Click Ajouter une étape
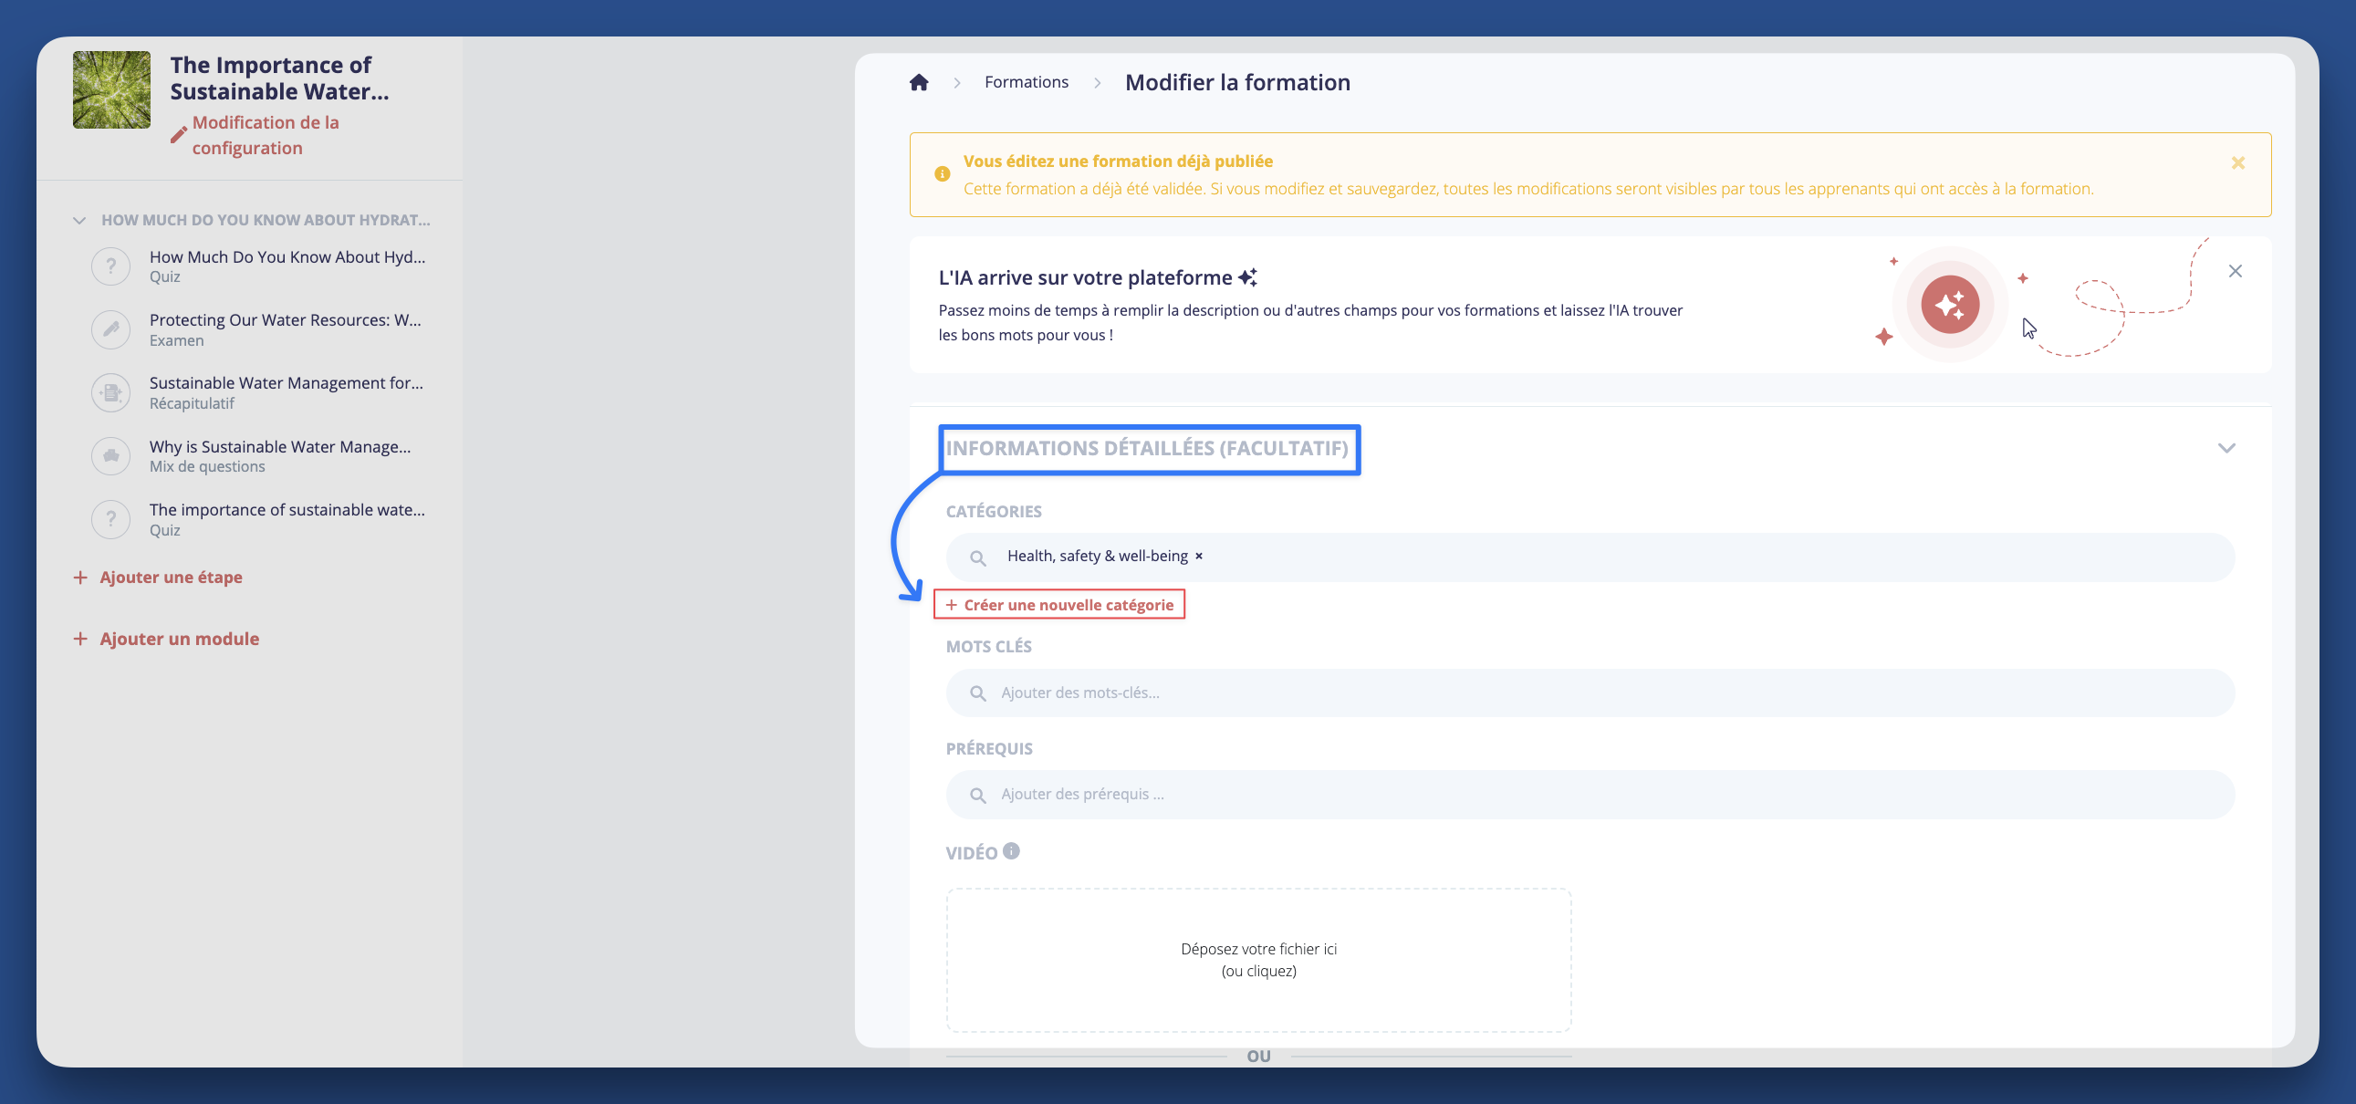Viewport: 2356px width, 1104px height. [x=170, y=577]
